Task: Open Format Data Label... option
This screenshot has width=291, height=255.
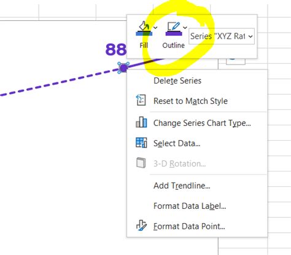Action: (x=197, y=206)
